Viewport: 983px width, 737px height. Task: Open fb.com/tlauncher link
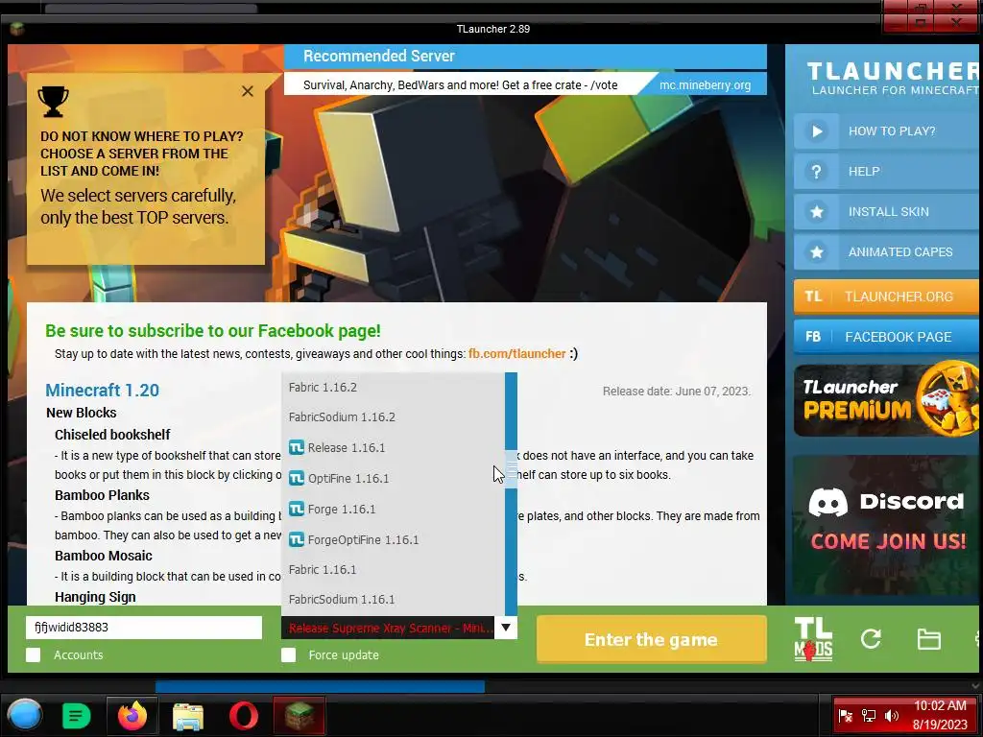pyautogui.click(x=517, y=353)
